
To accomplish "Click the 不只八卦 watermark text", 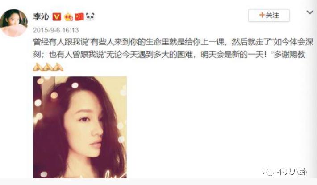I will [292, 172].
